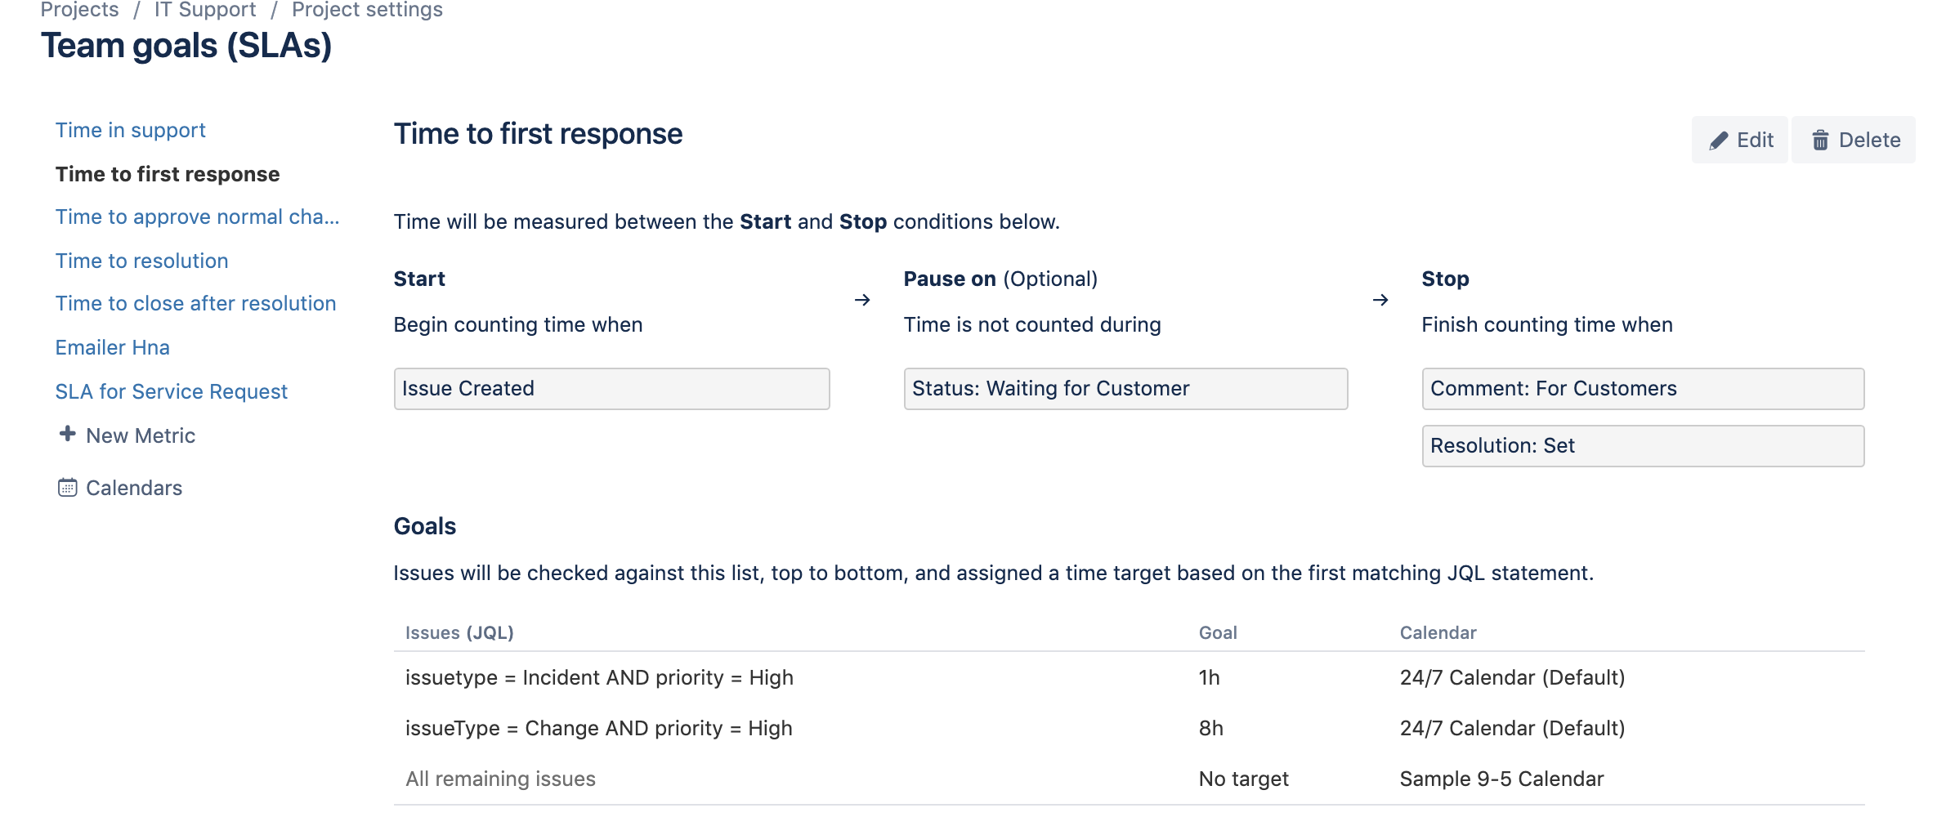Viewport: 1955px width, 817px height.
Task: Click the Projects breadcrumb link
Action: point(79,10)
